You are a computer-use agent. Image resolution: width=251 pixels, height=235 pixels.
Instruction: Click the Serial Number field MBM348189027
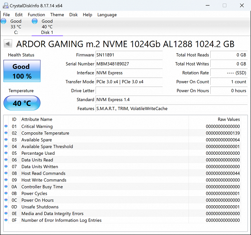coord(129,64)
